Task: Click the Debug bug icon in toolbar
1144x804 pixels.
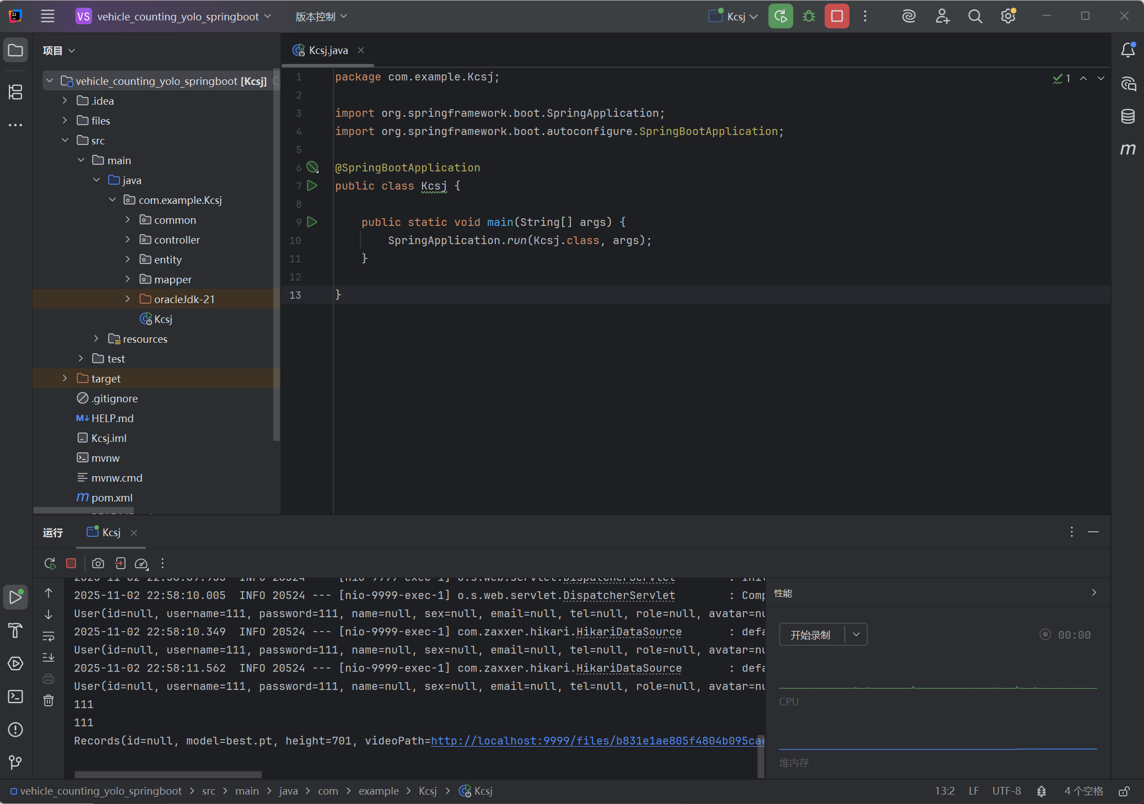Action: point(808,17)
